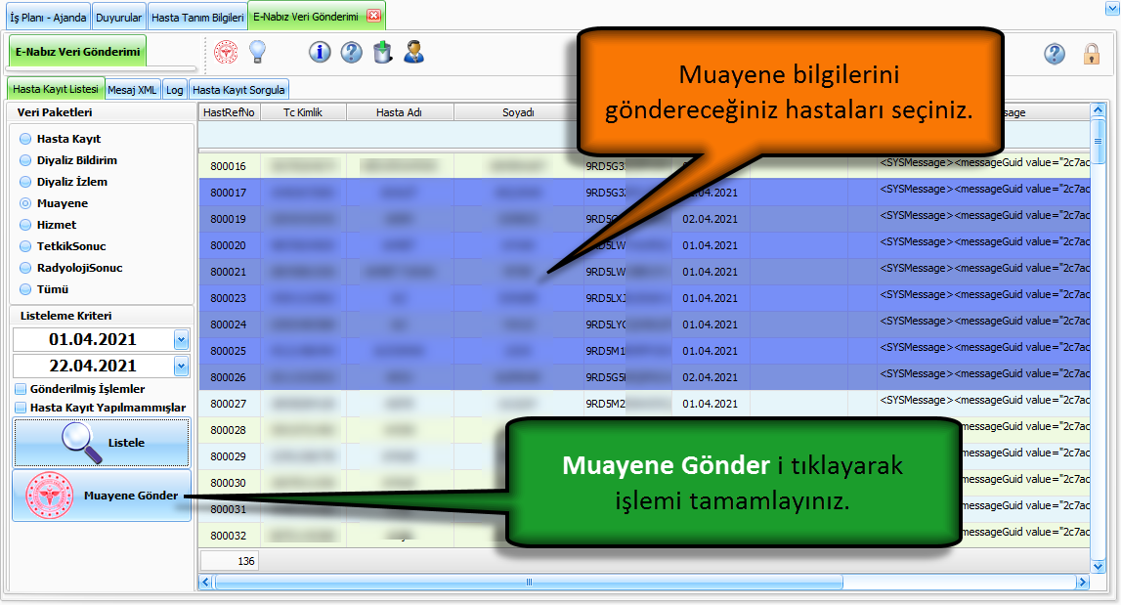Switch to the Hasta Tanım Bilgileri tab
Viewport: 1121px width, 605px height.
tap(197, 18)
